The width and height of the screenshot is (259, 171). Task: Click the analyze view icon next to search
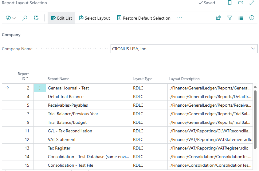click(36, 18)
